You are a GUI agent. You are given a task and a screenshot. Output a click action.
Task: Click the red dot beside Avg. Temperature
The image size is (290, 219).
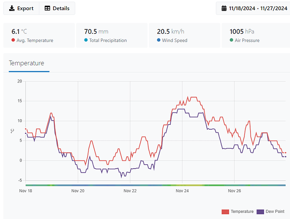point(13,40)
